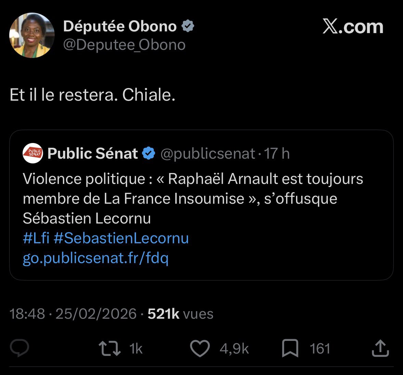The width and height of the screenshot is (403, 375).
Task: Click the @publicsenat handle
Action: 207,154
